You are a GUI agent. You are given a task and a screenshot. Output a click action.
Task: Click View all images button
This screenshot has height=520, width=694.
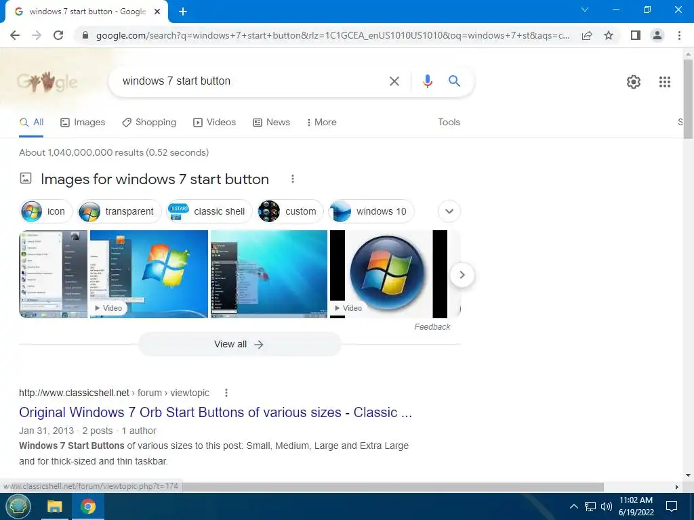click(239, 345)
